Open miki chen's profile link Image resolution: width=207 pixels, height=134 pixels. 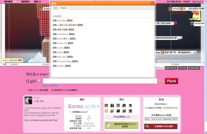[62, 20]
